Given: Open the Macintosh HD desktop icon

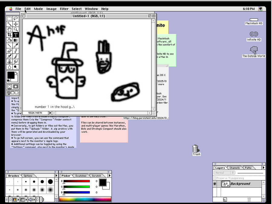Looking at the screenshot, I should tap(254, 21).
